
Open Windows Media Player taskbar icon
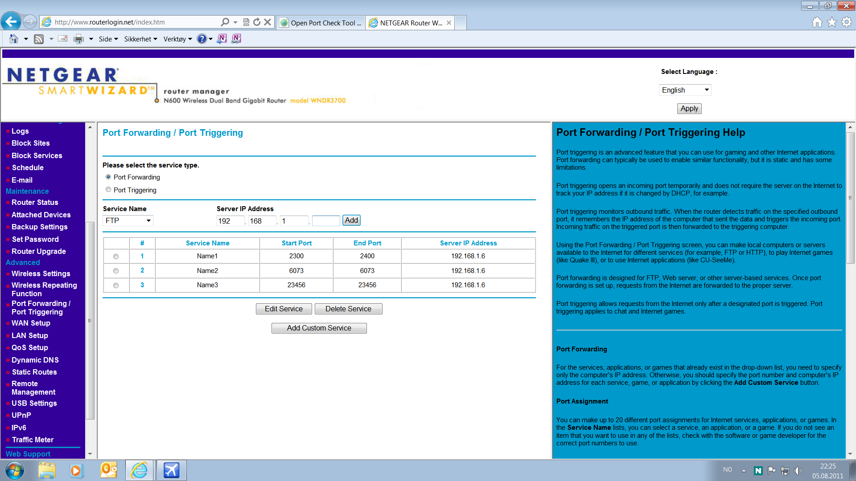(x=76, y=470)
